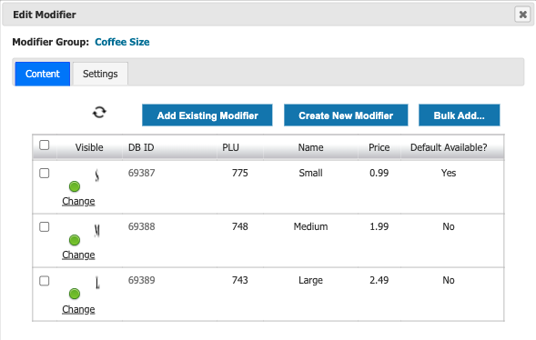Image resolution: width=536 pixels, height=340 pixels.
Task: Tick the select-all checkbox in table header
Action: coord(44,145)
